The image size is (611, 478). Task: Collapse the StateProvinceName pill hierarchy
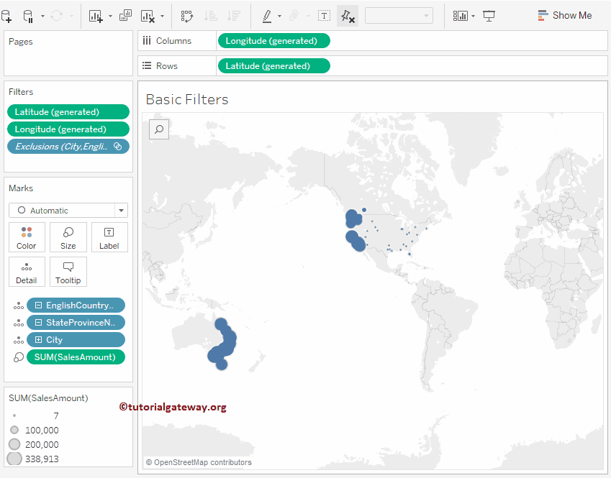[38, 323]
